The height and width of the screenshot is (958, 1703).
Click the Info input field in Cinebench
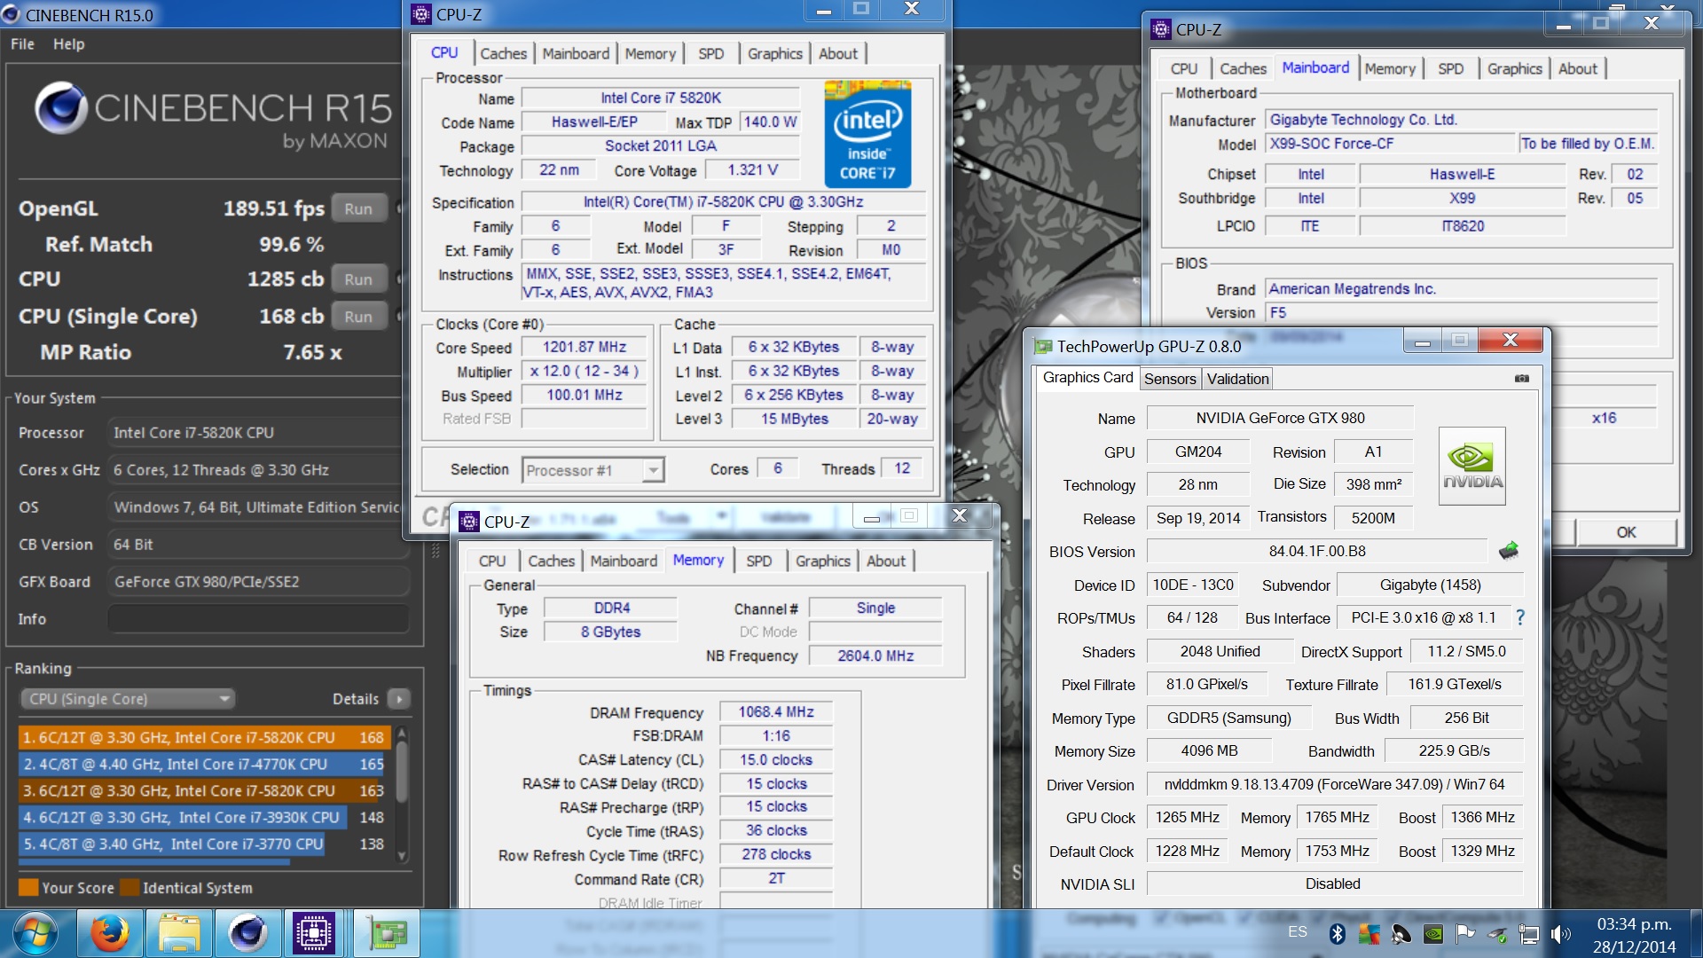(x=258, y=618)
